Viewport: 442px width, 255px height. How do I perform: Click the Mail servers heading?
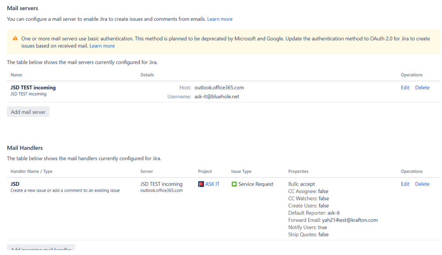[23, 8]
